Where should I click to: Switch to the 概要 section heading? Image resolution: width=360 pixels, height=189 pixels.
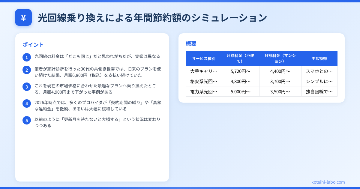(191, 43)
